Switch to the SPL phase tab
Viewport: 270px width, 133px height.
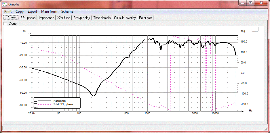point(28,18)
